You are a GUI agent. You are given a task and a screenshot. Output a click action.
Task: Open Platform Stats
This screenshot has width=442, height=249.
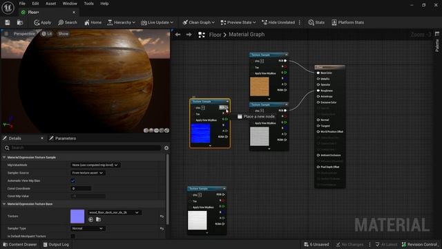click(347, 23)
